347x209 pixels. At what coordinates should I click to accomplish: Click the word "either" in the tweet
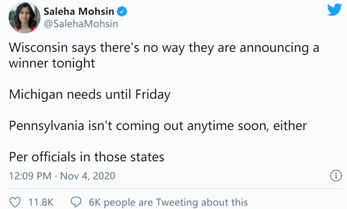tap(291, 126)
